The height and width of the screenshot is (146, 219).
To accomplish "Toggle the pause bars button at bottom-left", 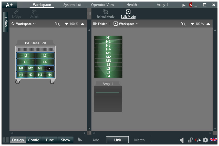I will (x=5, y=140).
